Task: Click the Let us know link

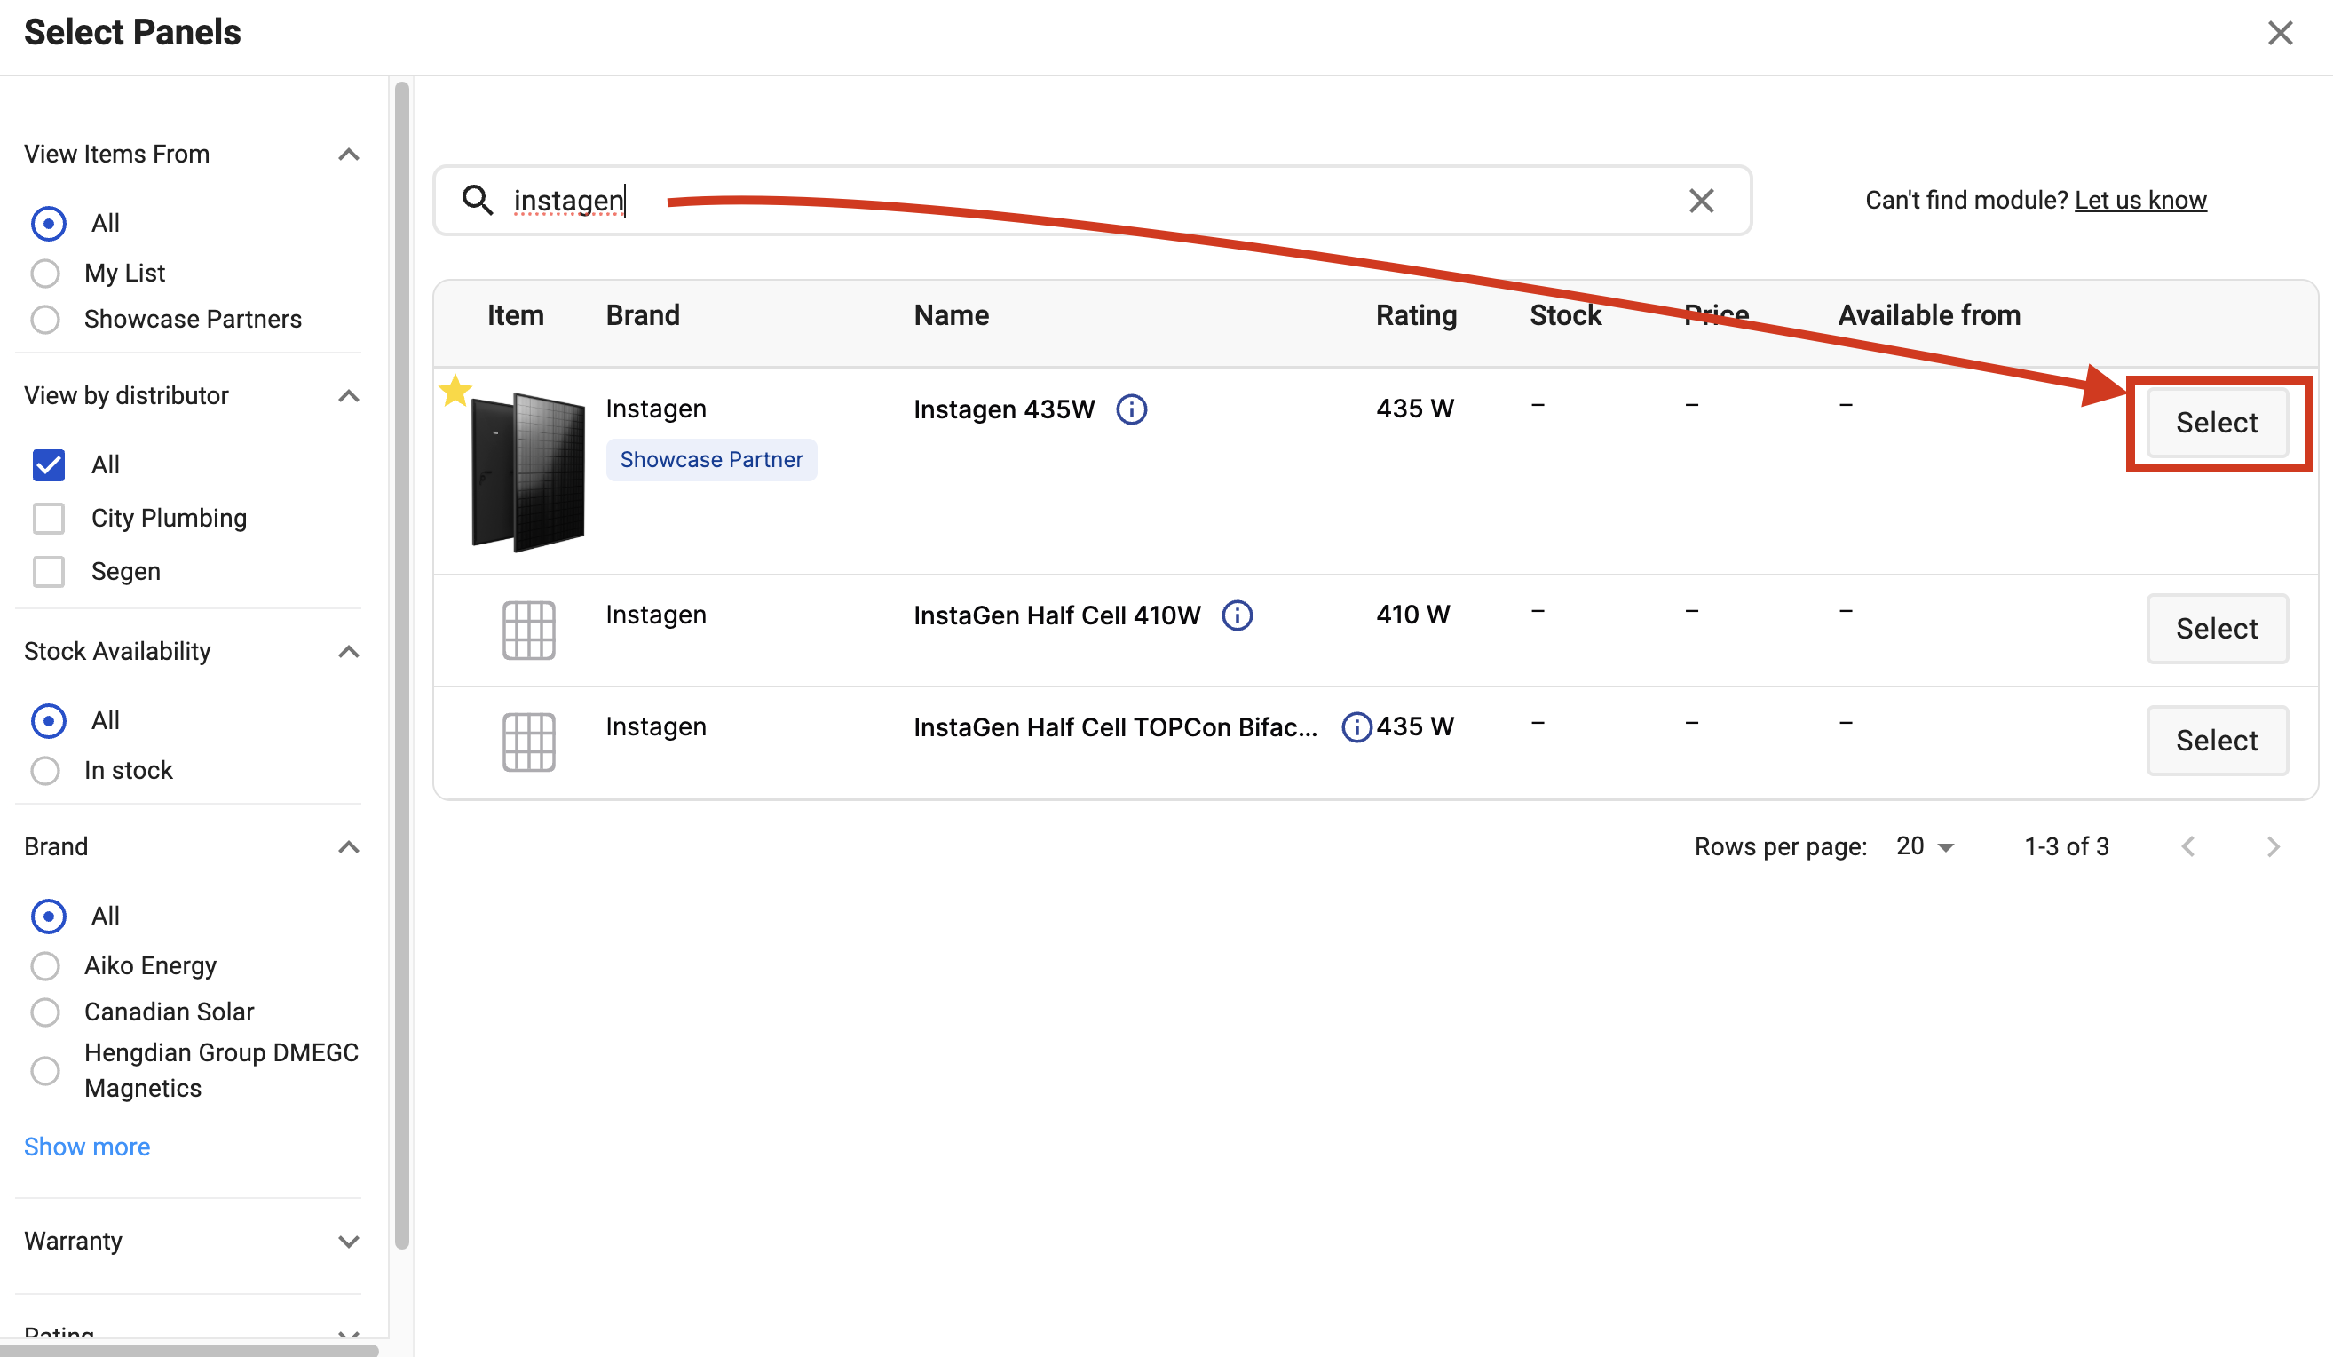Action: tap(2140, 200)
